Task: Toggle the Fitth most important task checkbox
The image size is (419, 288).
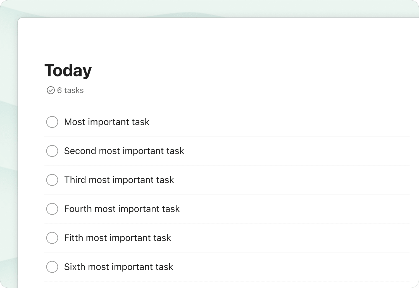Action: point(52,238)
